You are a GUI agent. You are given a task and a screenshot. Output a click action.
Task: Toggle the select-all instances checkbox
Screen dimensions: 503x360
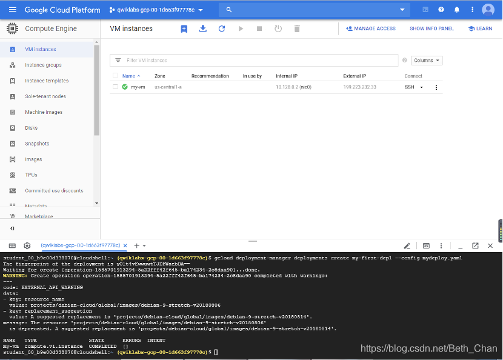point(115,76)
